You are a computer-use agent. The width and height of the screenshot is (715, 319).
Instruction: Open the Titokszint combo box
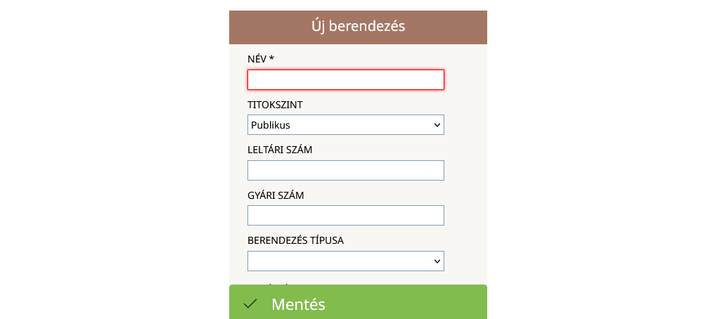click(345, 125)
